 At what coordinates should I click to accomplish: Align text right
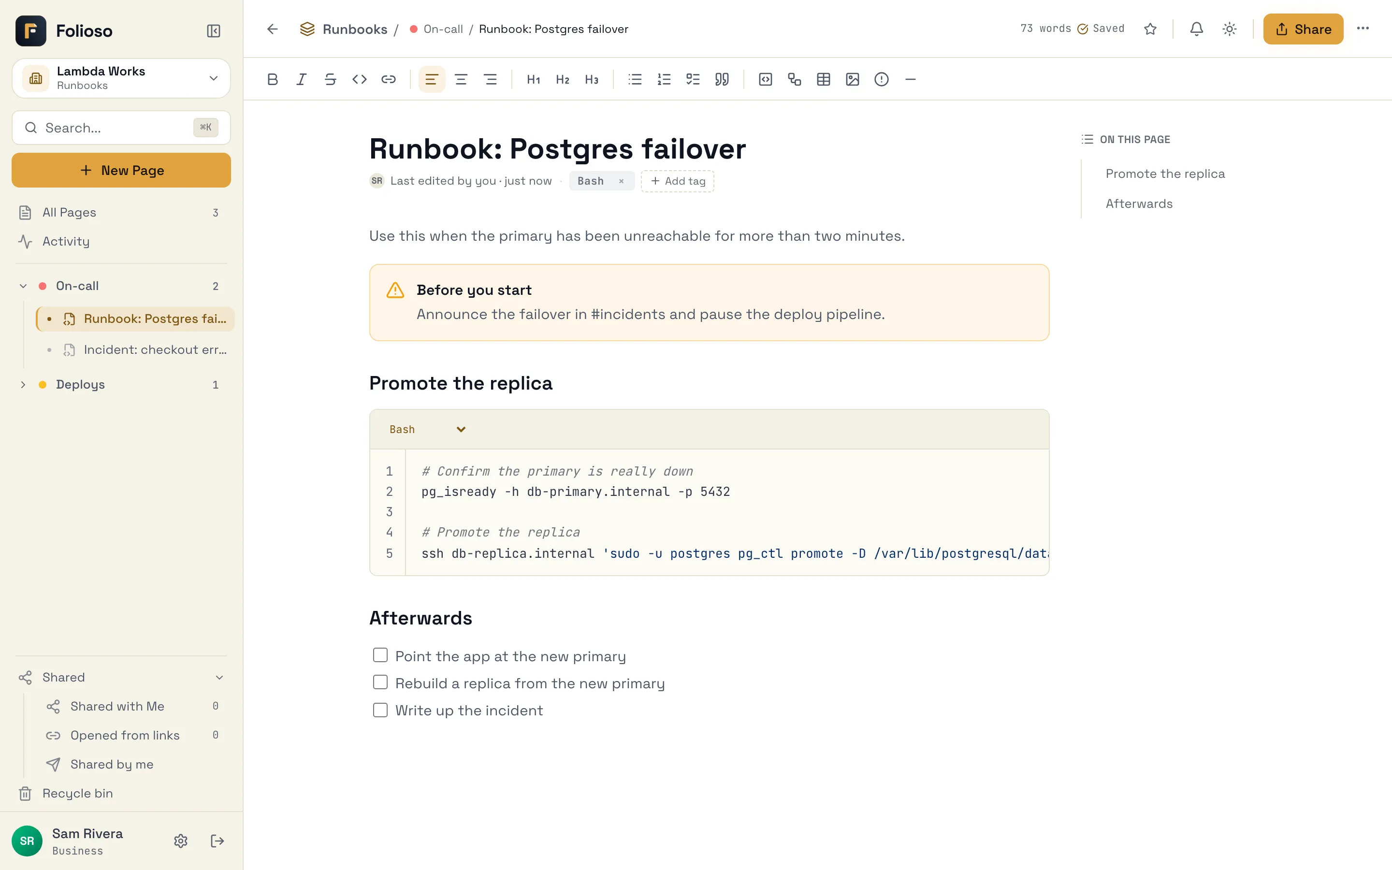click(490, 79)
